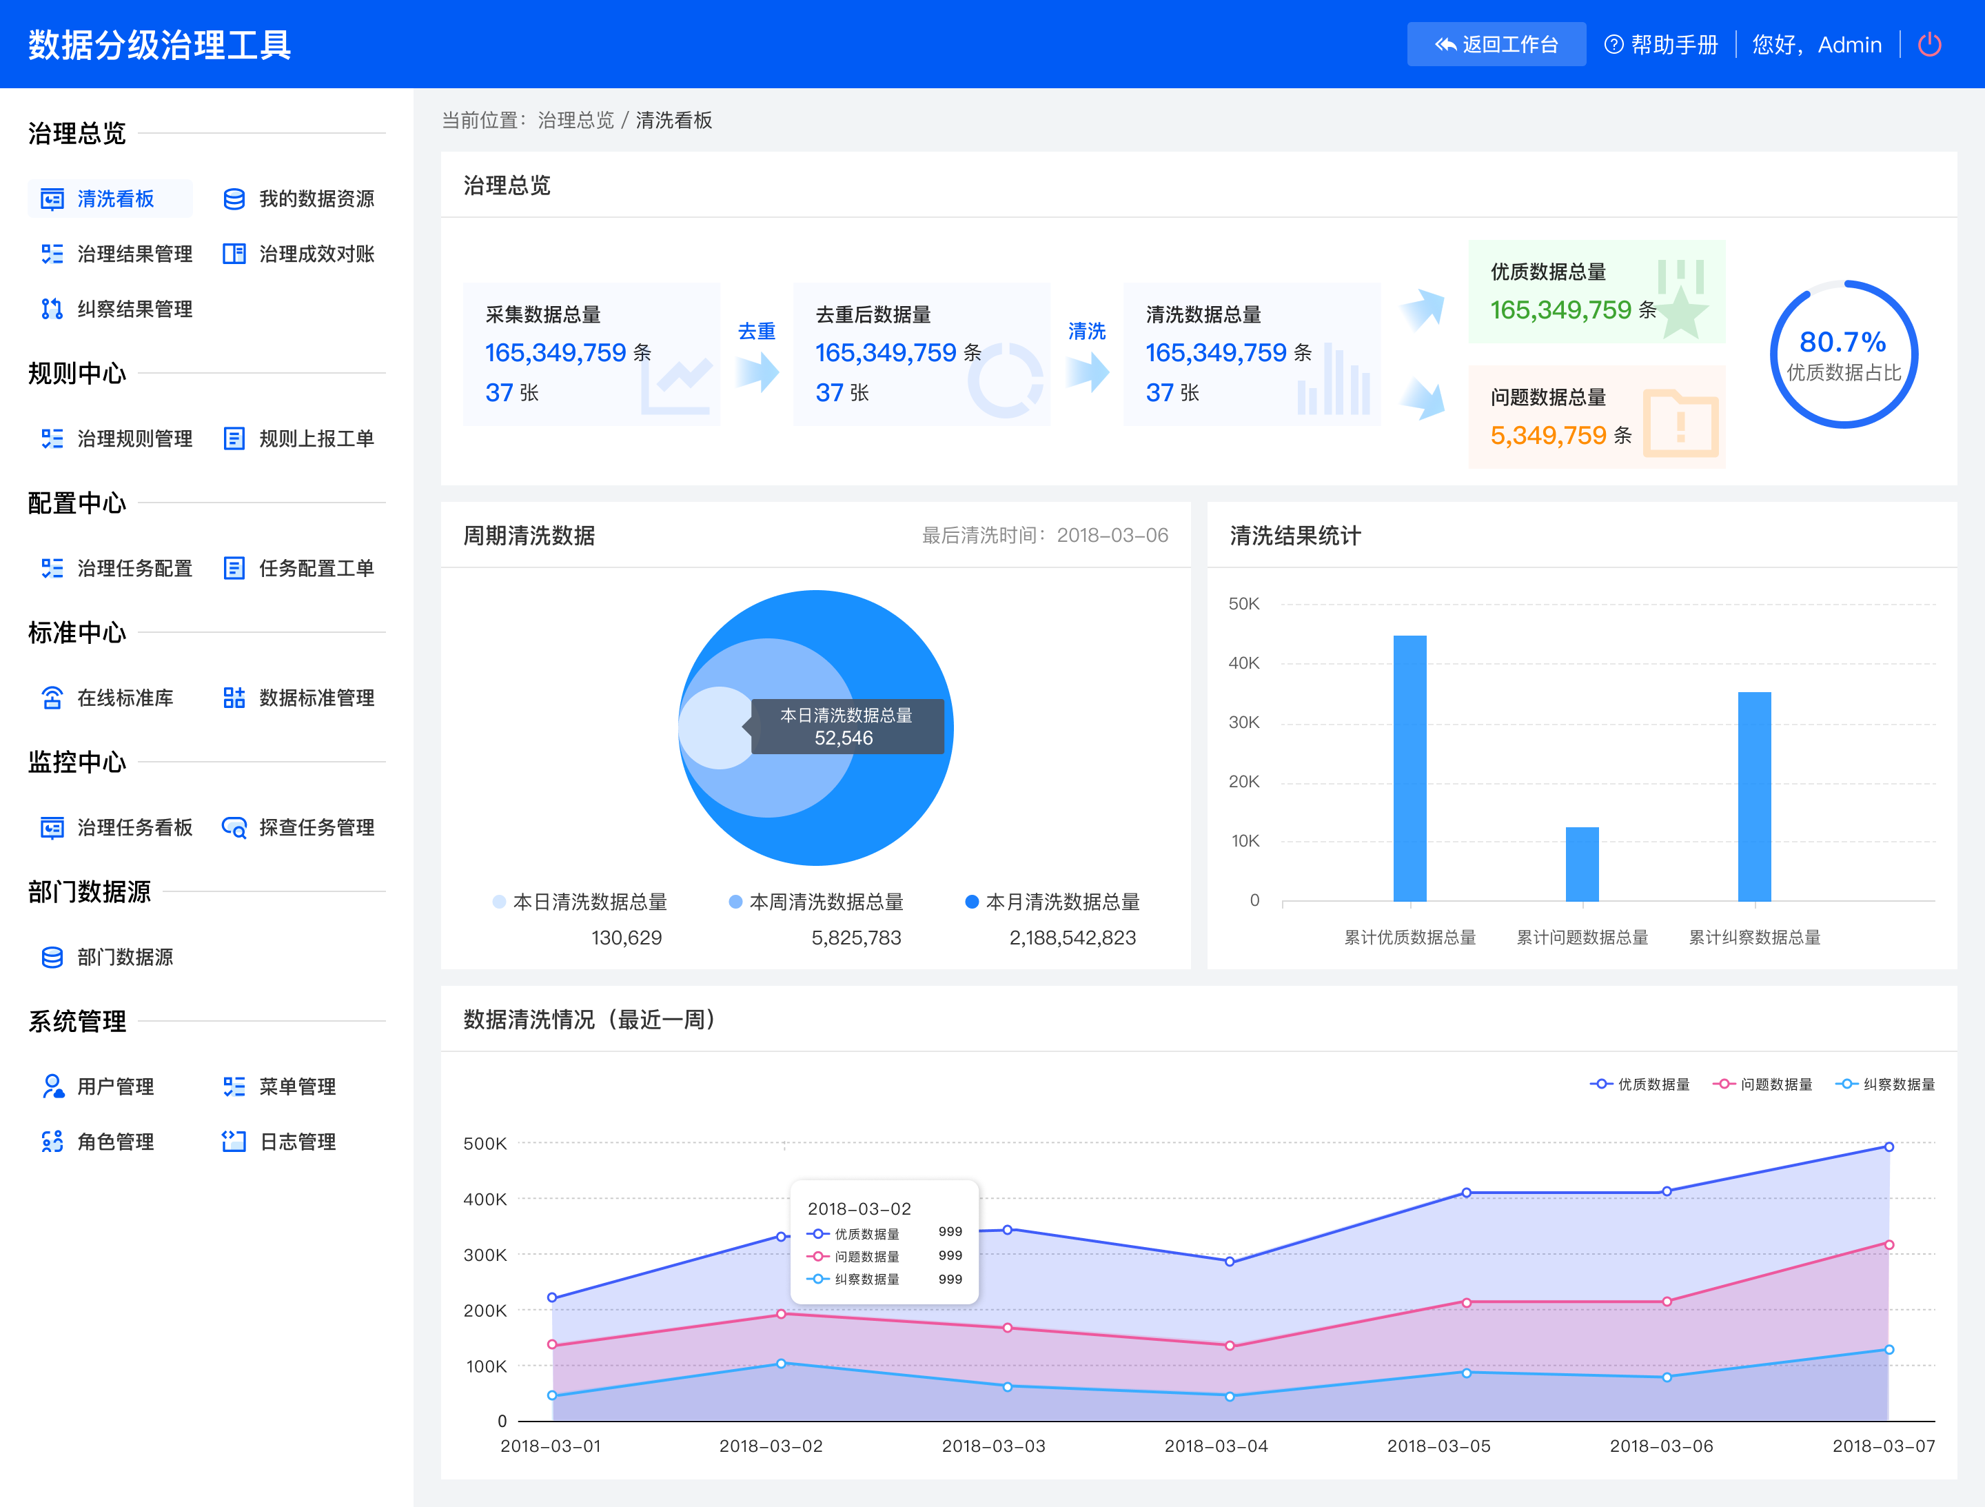
Task: Open 治理成效对账 menu item
Action: (298, 254)
